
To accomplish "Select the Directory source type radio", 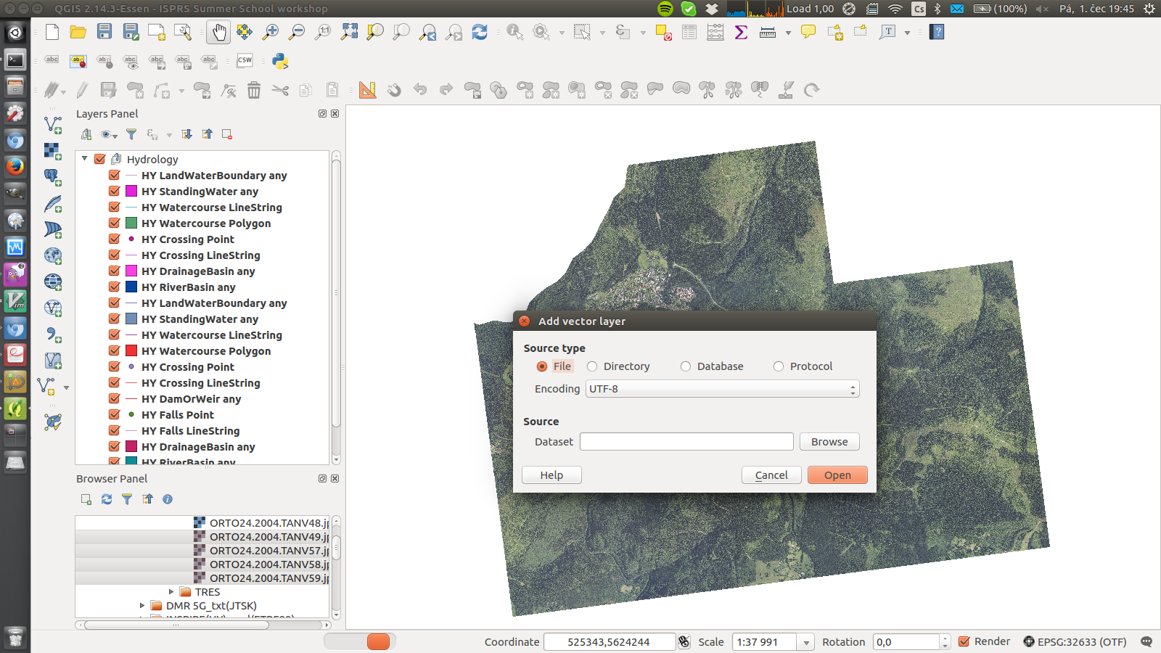I will click(592, 366).
